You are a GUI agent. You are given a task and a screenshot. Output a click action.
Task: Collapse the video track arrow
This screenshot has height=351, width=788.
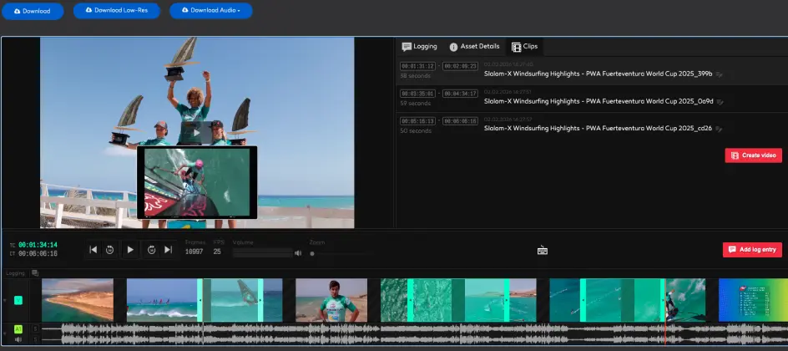tap(4, 300)
